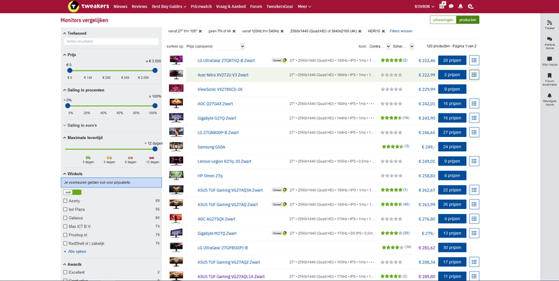Switch view to uitvoeringen
The image size is (559, 281).
[x=443, y=20]
